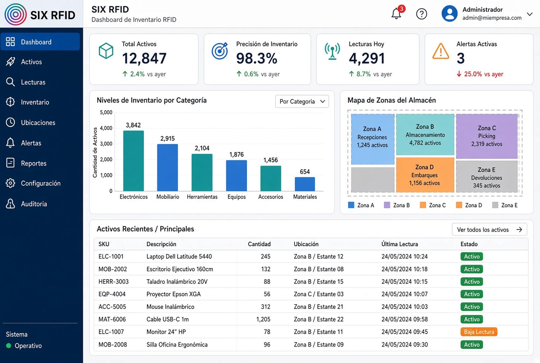Click SKU HERR-3003

click(x=113, y=282)
